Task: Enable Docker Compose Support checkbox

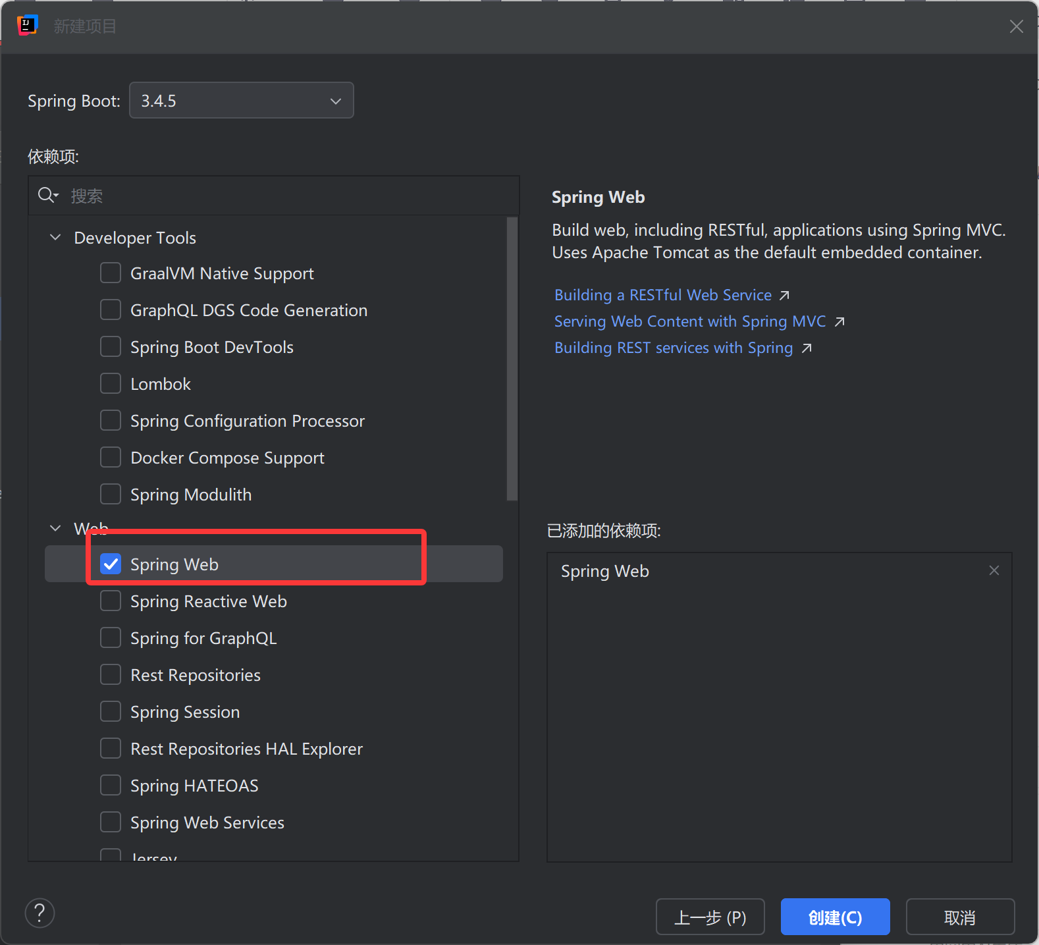Action: [x=111, y=457]
